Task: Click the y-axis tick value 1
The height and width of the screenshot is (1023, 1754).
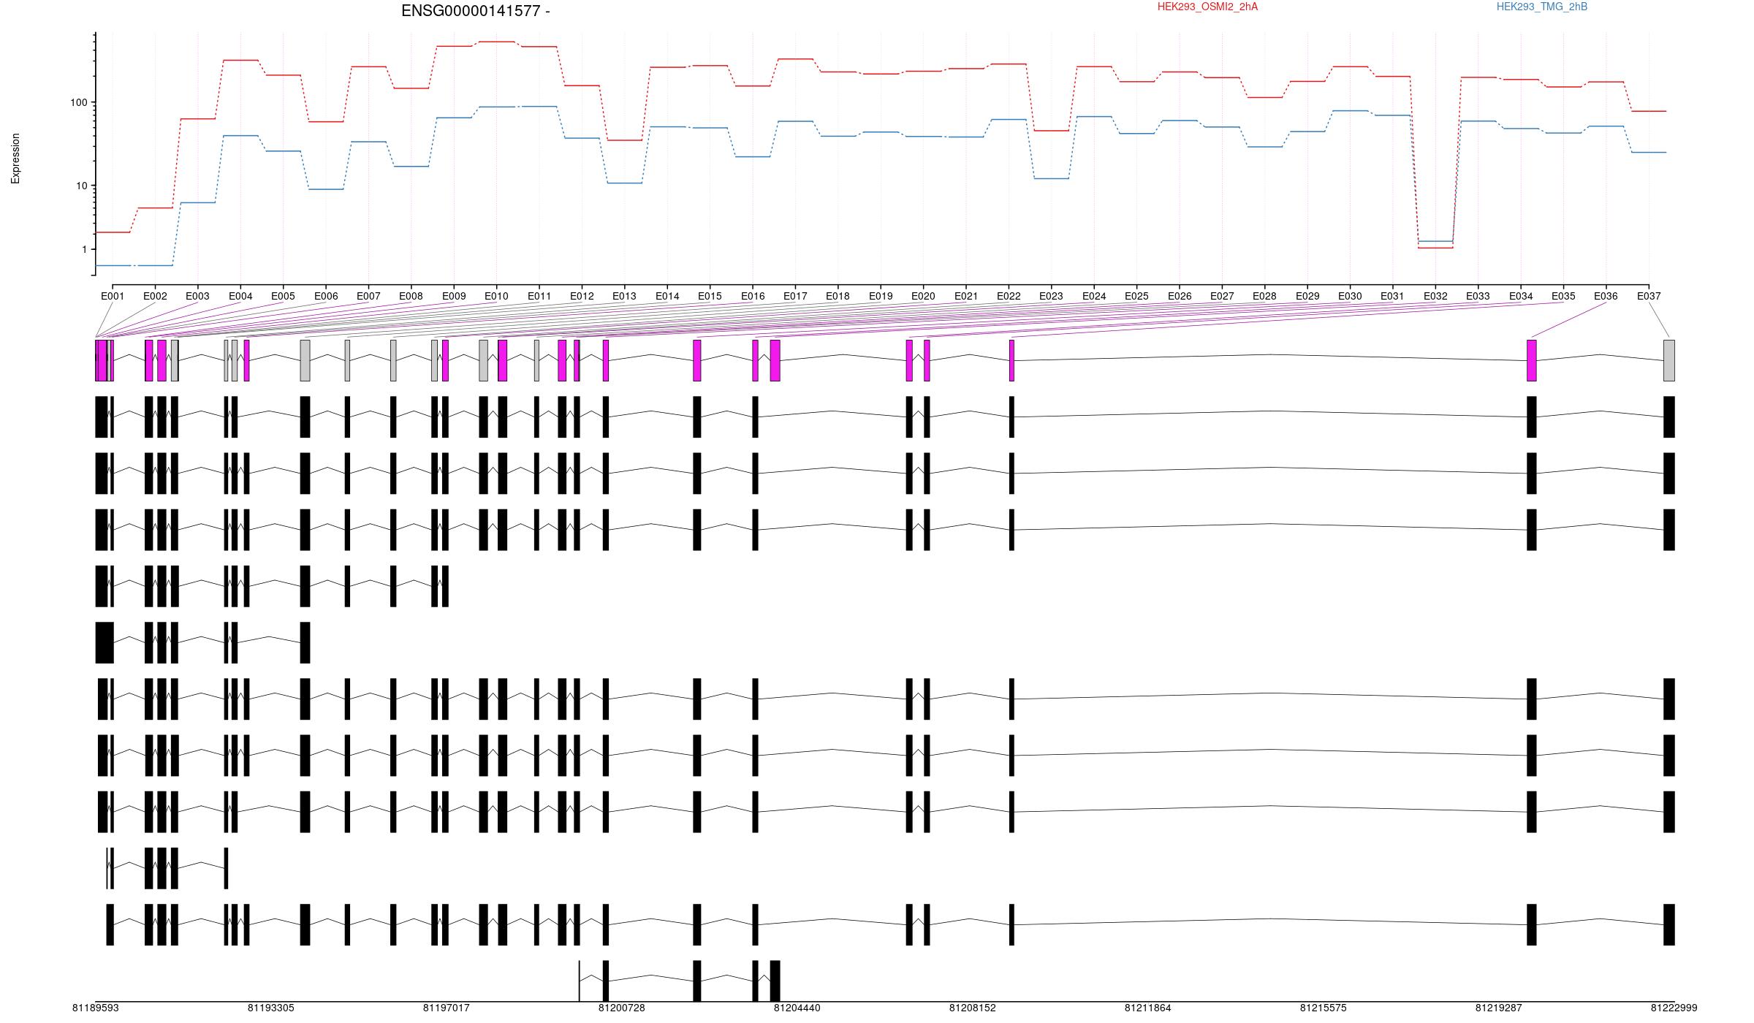Action: pyautogui.click(x=84, y=250)
